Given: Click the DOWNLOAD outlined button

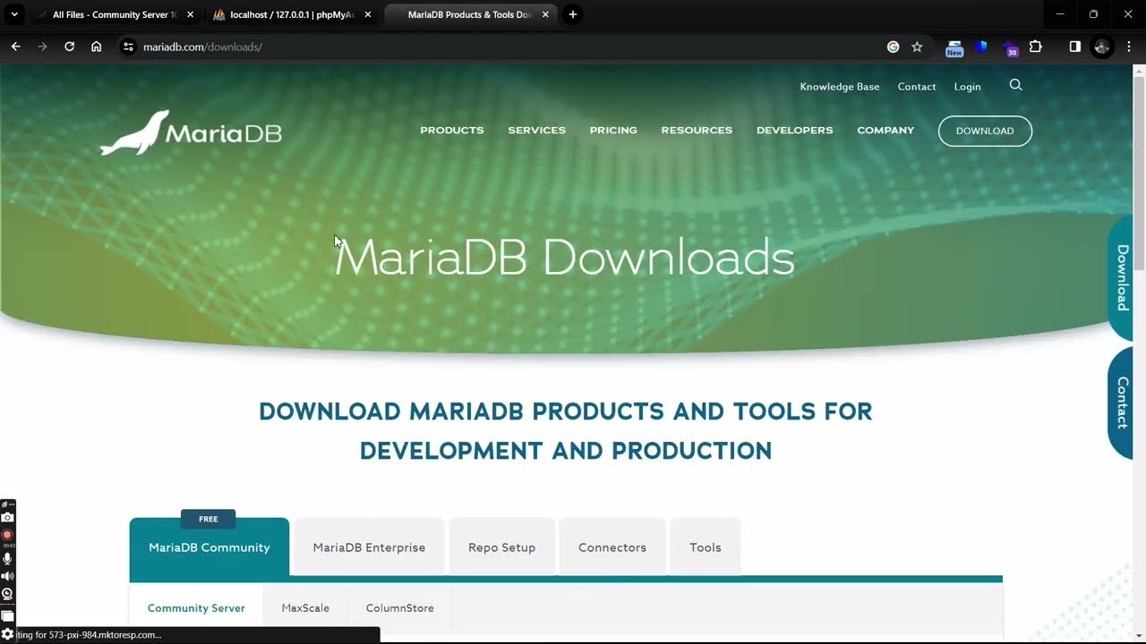Looking at the screenshot, I should tap(985, 131).
